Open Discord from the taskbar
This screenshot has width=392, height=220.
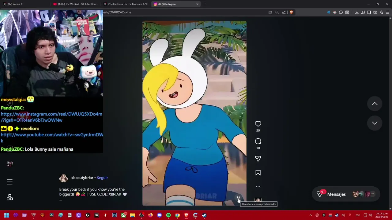(159, 215)
